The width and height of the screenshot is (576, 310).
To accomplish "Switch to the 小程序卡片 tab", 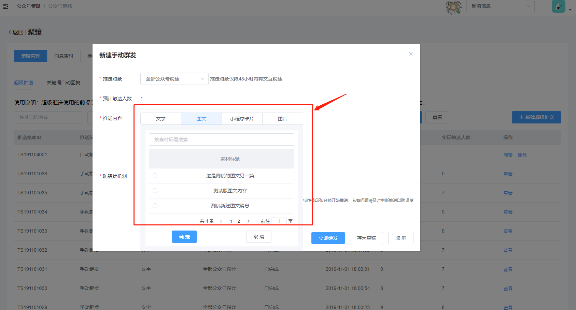I will tap(242, 119).
